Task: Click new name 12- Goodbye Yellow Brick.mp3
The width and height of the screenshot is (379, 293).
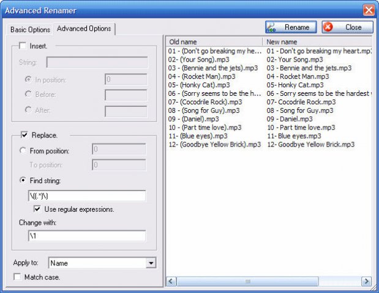Action: 310,144
